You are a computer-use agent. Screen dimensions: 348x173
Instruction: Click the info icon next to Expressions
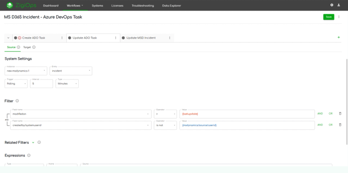pyautogui.click(x=29, y=156)
